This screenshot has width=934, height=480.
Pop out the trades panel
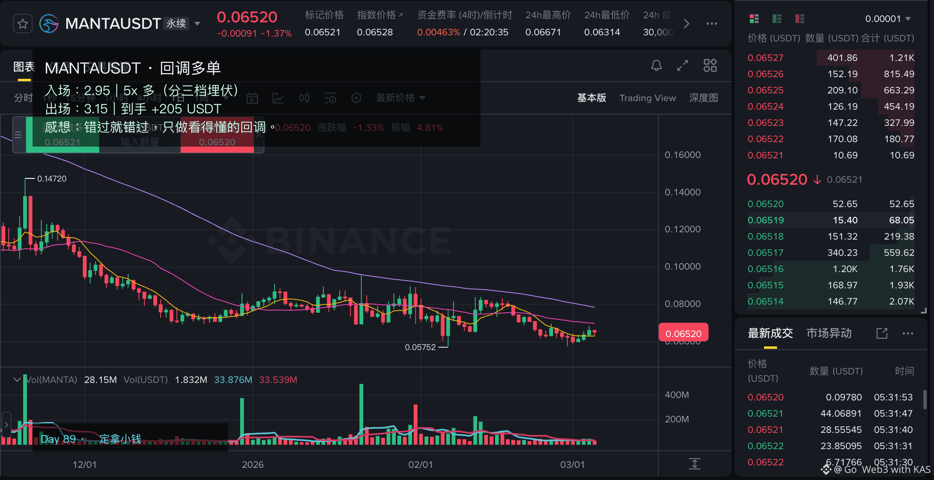tap(882, 333)
